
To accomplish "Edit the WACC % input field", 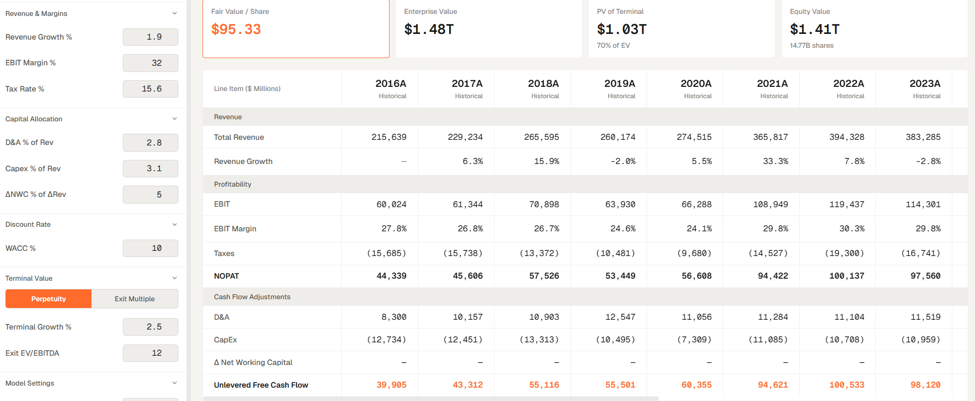I will (151, 248).
